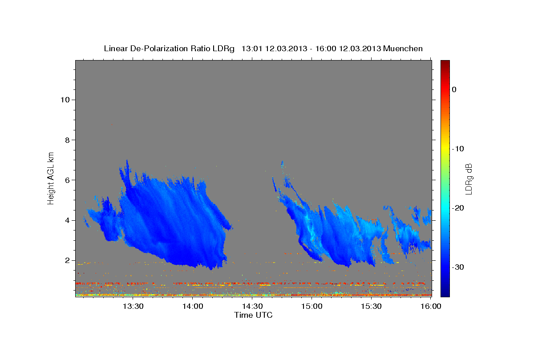Screen dimensions: 534x356
Task: Click the height tick label 6
Action: 67,180
